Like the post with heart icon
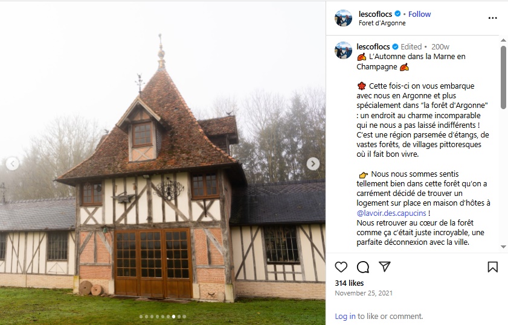The height and width of the screenshot is (325, 508). (x=341, y=267)
